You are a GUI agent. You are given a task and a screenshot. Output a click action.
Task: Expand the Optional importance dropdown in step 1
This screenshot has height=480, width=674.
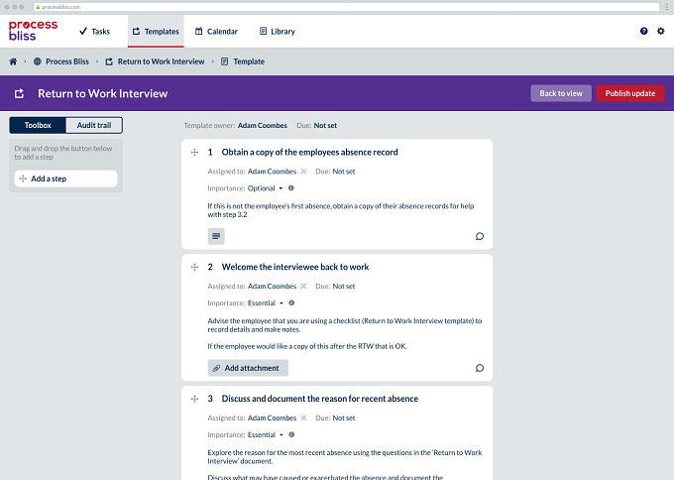click(x=266, y=188)
